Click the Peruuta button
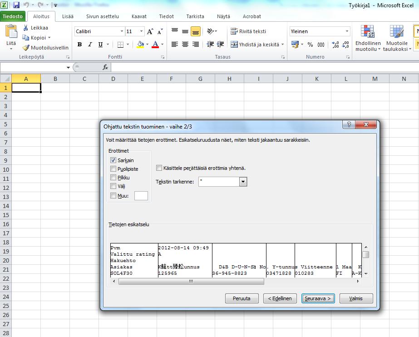Image resolution: width=419 pixels, height=337 pixels. click(242, 298)
